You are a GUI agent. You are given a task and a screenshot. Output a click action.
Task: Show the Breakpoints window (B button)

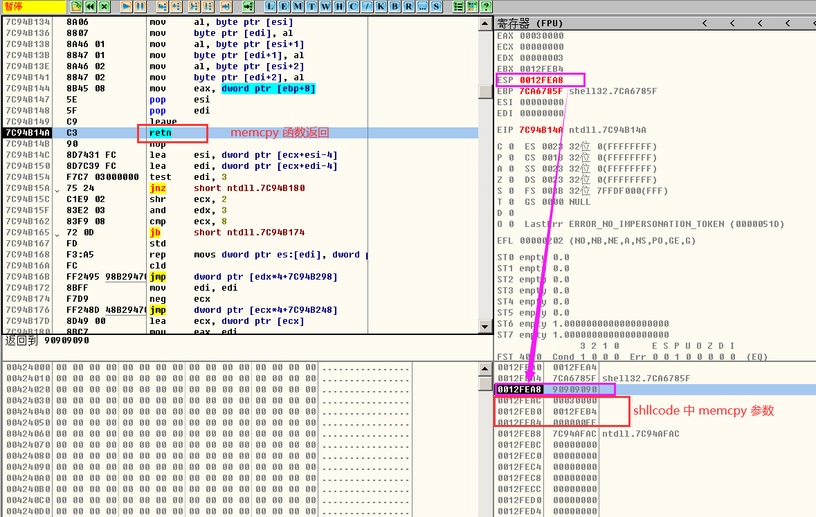click(394, 6)
